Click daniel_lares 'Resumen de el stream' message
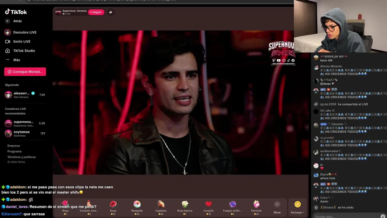Image resolution: width=387 pixels, height=218 pixels. click(49, 207)
